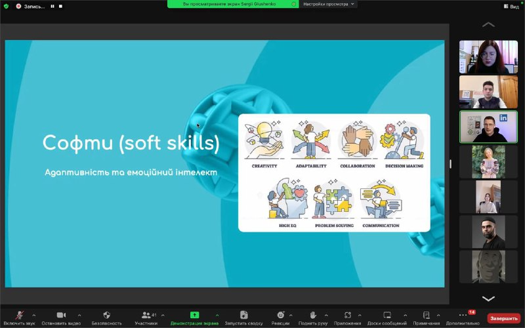Image resolution: width=525 pixels, height=328 pixels.
Task: Expand the Настройки просмотра dropdown
Action: (x=329, y=4)
